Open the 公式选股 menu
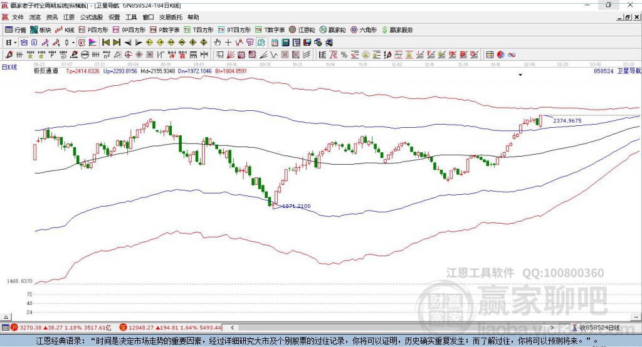This screenshot has width=642, height=347. pyautogui.click(x=92, y=17)
